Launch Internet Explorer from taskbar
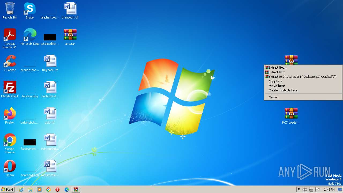This screenshot has height=193, width=343. click(21, 190)
